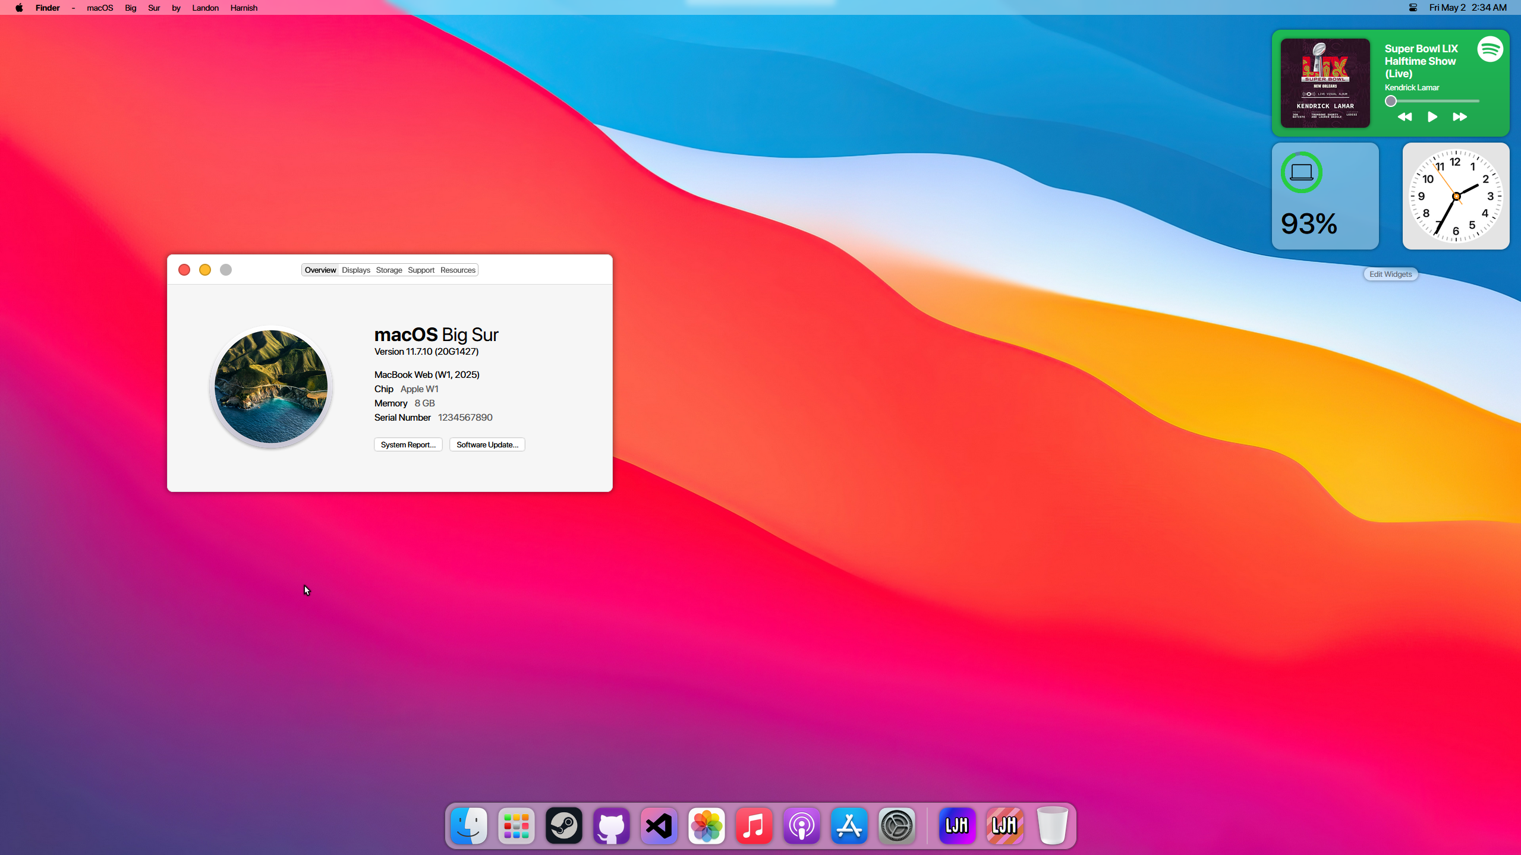The image size is (1521, 855).
Task: Open the Trash in the dock
Action: (1052, 825)
